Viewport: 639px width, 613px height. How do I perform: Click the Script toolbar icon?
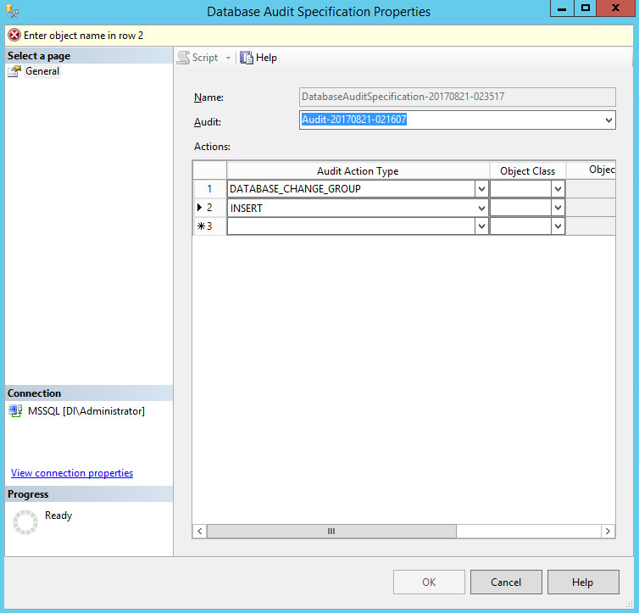(x=183, y=58)
